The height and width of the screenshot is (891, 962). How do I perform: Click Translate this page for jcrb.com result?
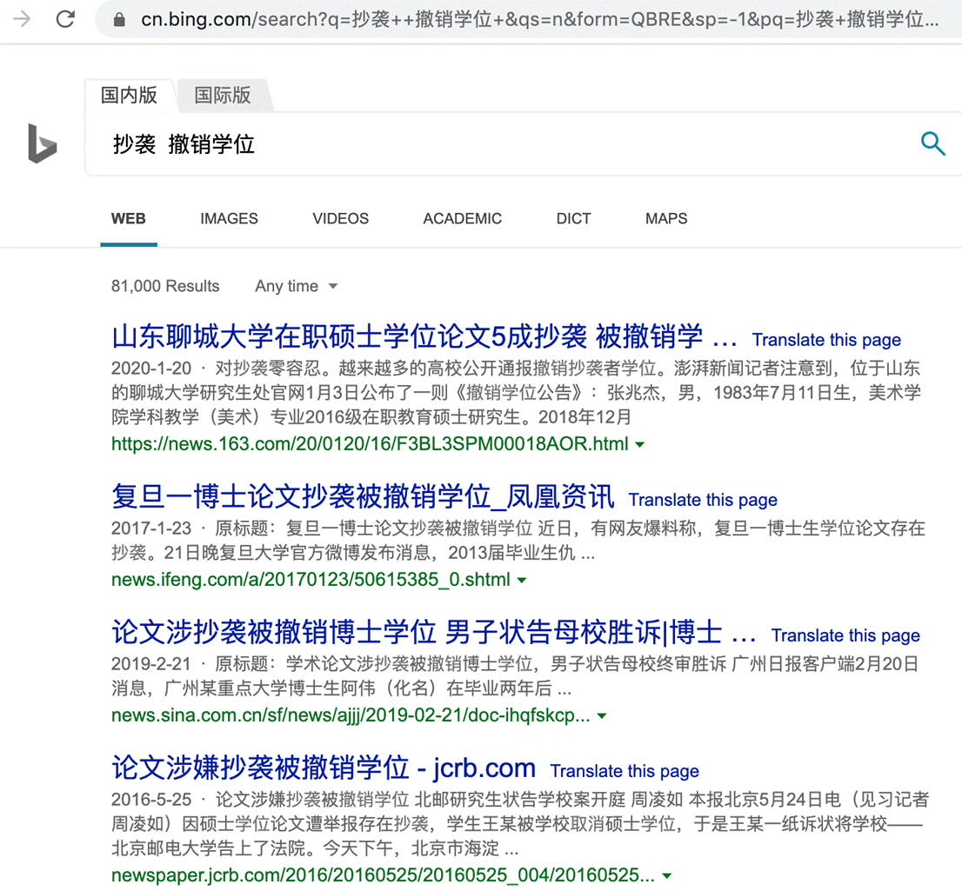625,771
